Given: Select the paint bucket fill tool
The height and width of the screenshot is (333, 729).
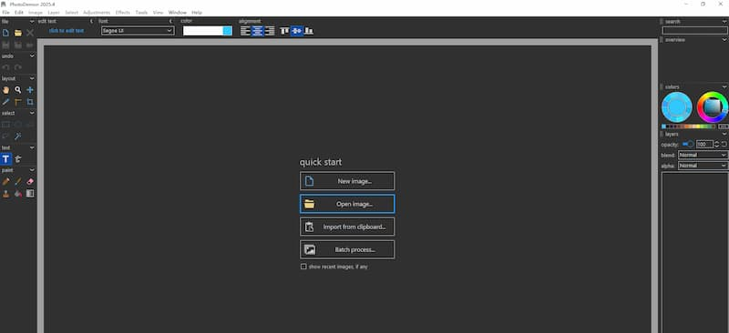Looking at the screenshot, I should pos(17,194).
